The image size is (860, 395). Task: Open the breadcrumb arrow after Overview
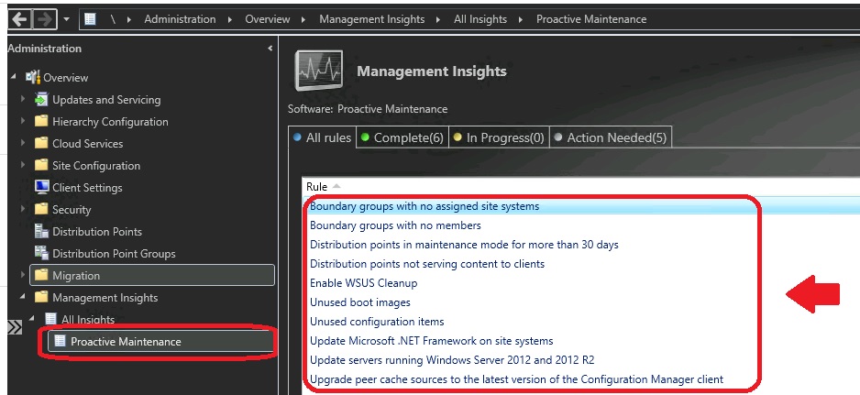(x=303, y=19)
